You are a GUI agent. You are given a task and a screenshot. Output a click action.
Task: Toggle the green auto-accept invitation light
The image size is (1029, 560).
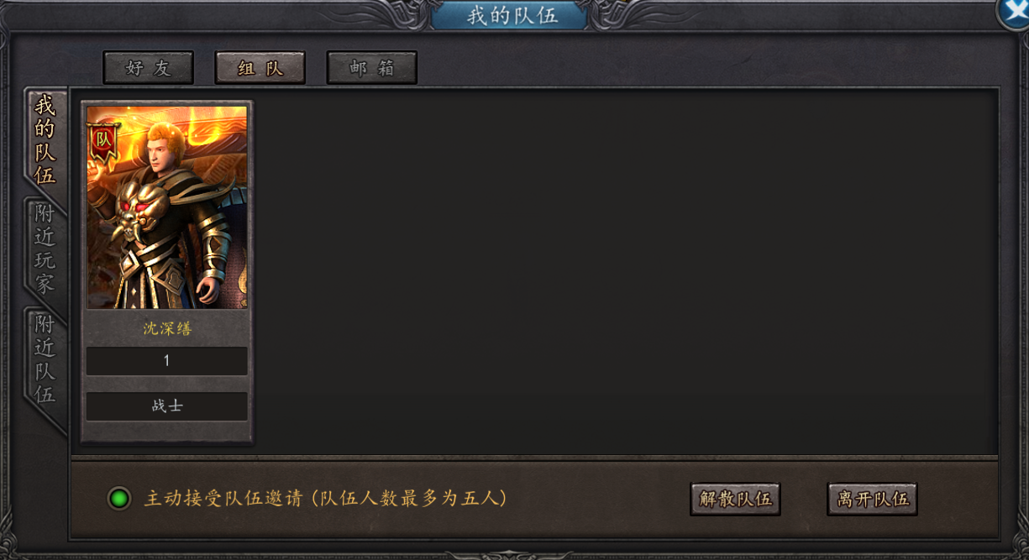(119, 499)
